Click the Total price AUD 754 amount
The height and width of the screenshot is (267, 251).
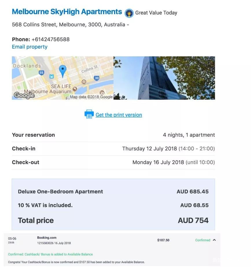[x=193, y=220]
